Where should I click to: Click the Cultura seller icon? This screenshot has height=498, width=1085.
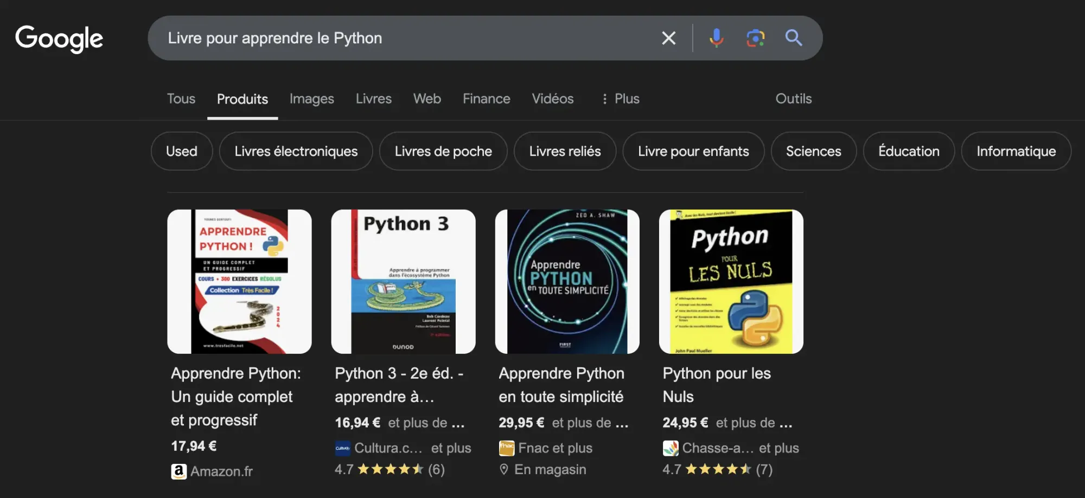[343, 448]
